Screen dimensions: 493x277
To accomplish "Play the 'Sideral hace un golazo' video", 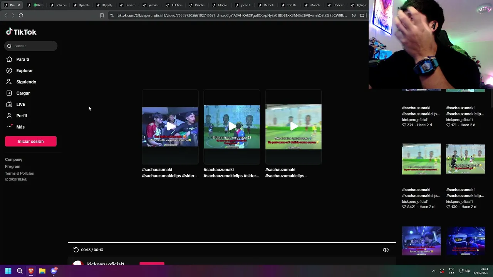I will click(x=232, y=127).
